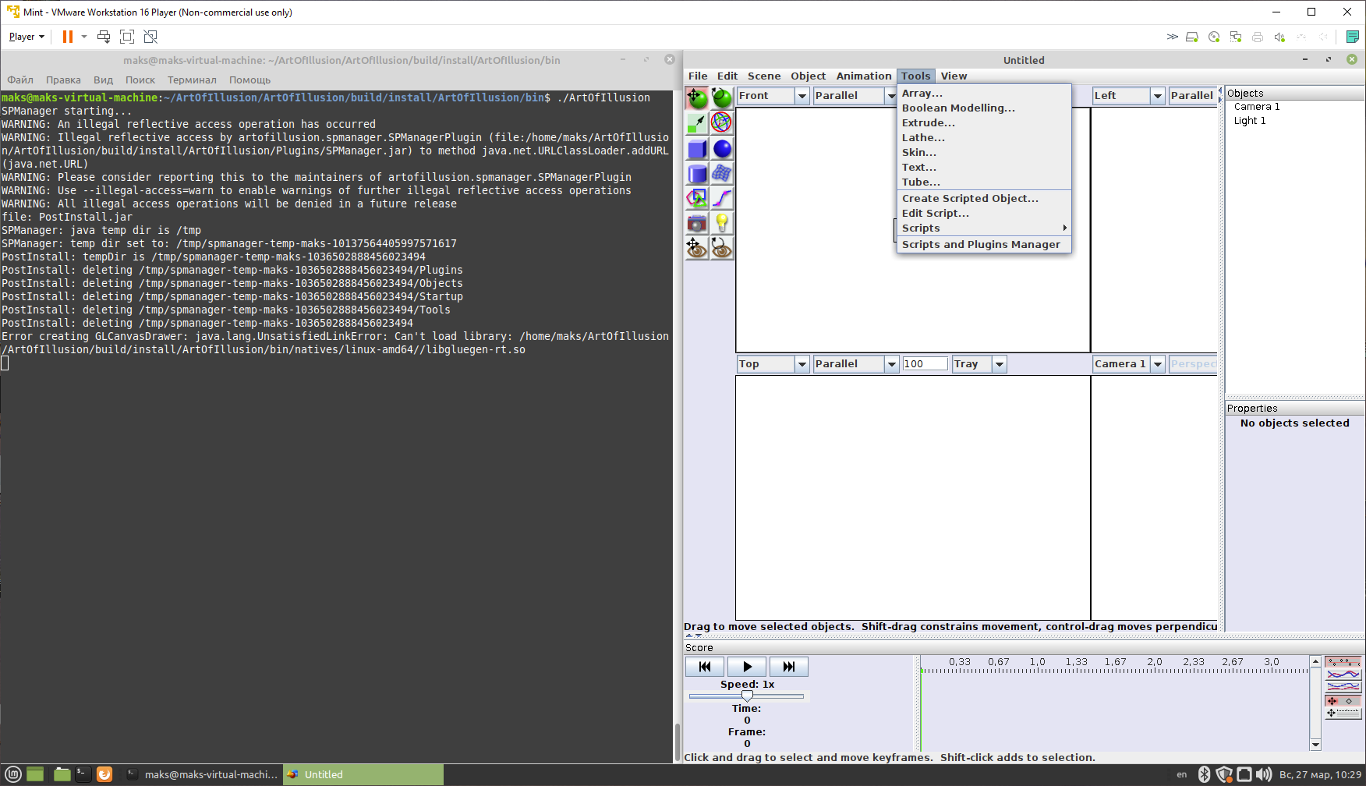
Task: Open Терминал menu in terminal window
Action: [x=192, y=80]
